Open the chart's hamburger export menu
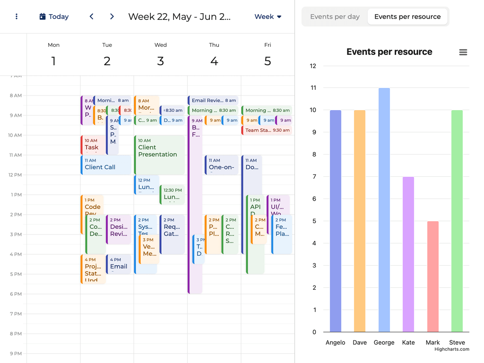Screen dimensions: 484x363 pos(463,52)
